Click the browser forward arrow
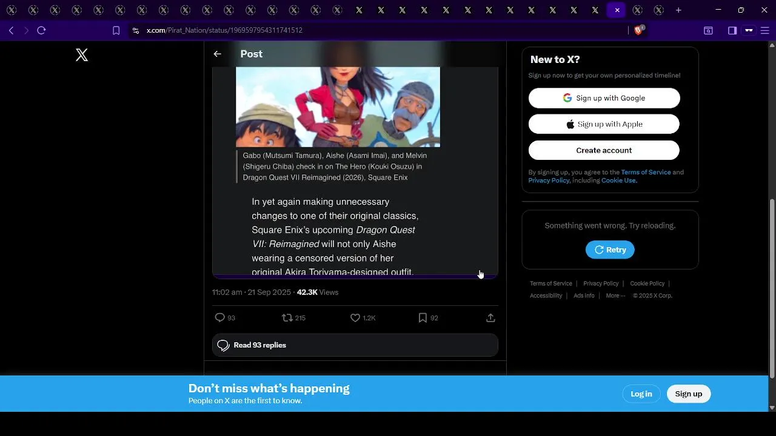The width and height of the screenshot is (776, 436). pyautogui.click(x=26, y=30)
